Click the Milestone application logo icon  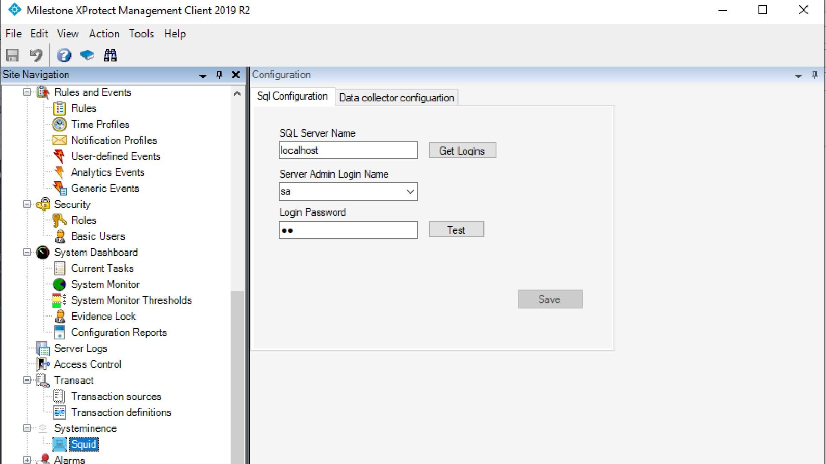click(x=14, y=10)
